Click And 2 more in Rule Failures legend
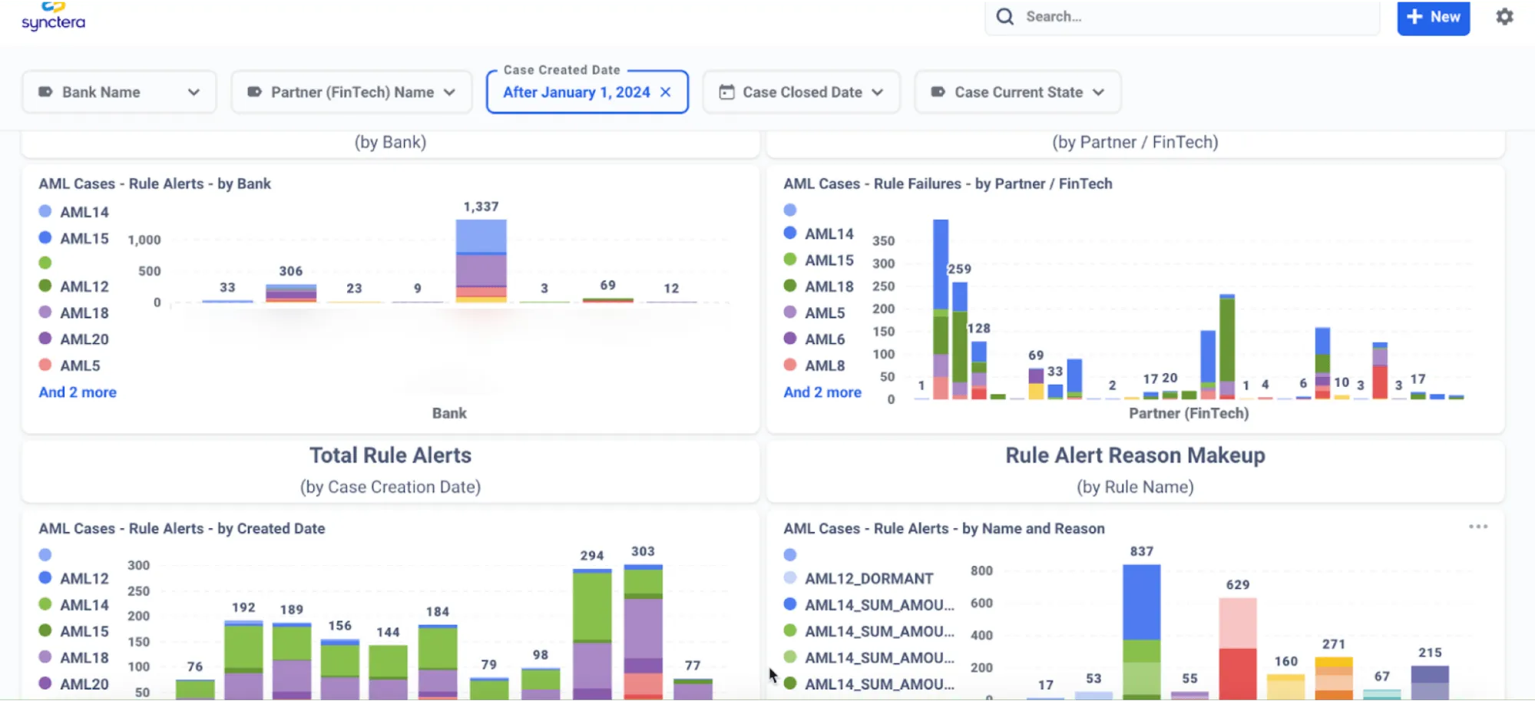The width and height of the screenshot is (1535, 701). coord(822,392)
